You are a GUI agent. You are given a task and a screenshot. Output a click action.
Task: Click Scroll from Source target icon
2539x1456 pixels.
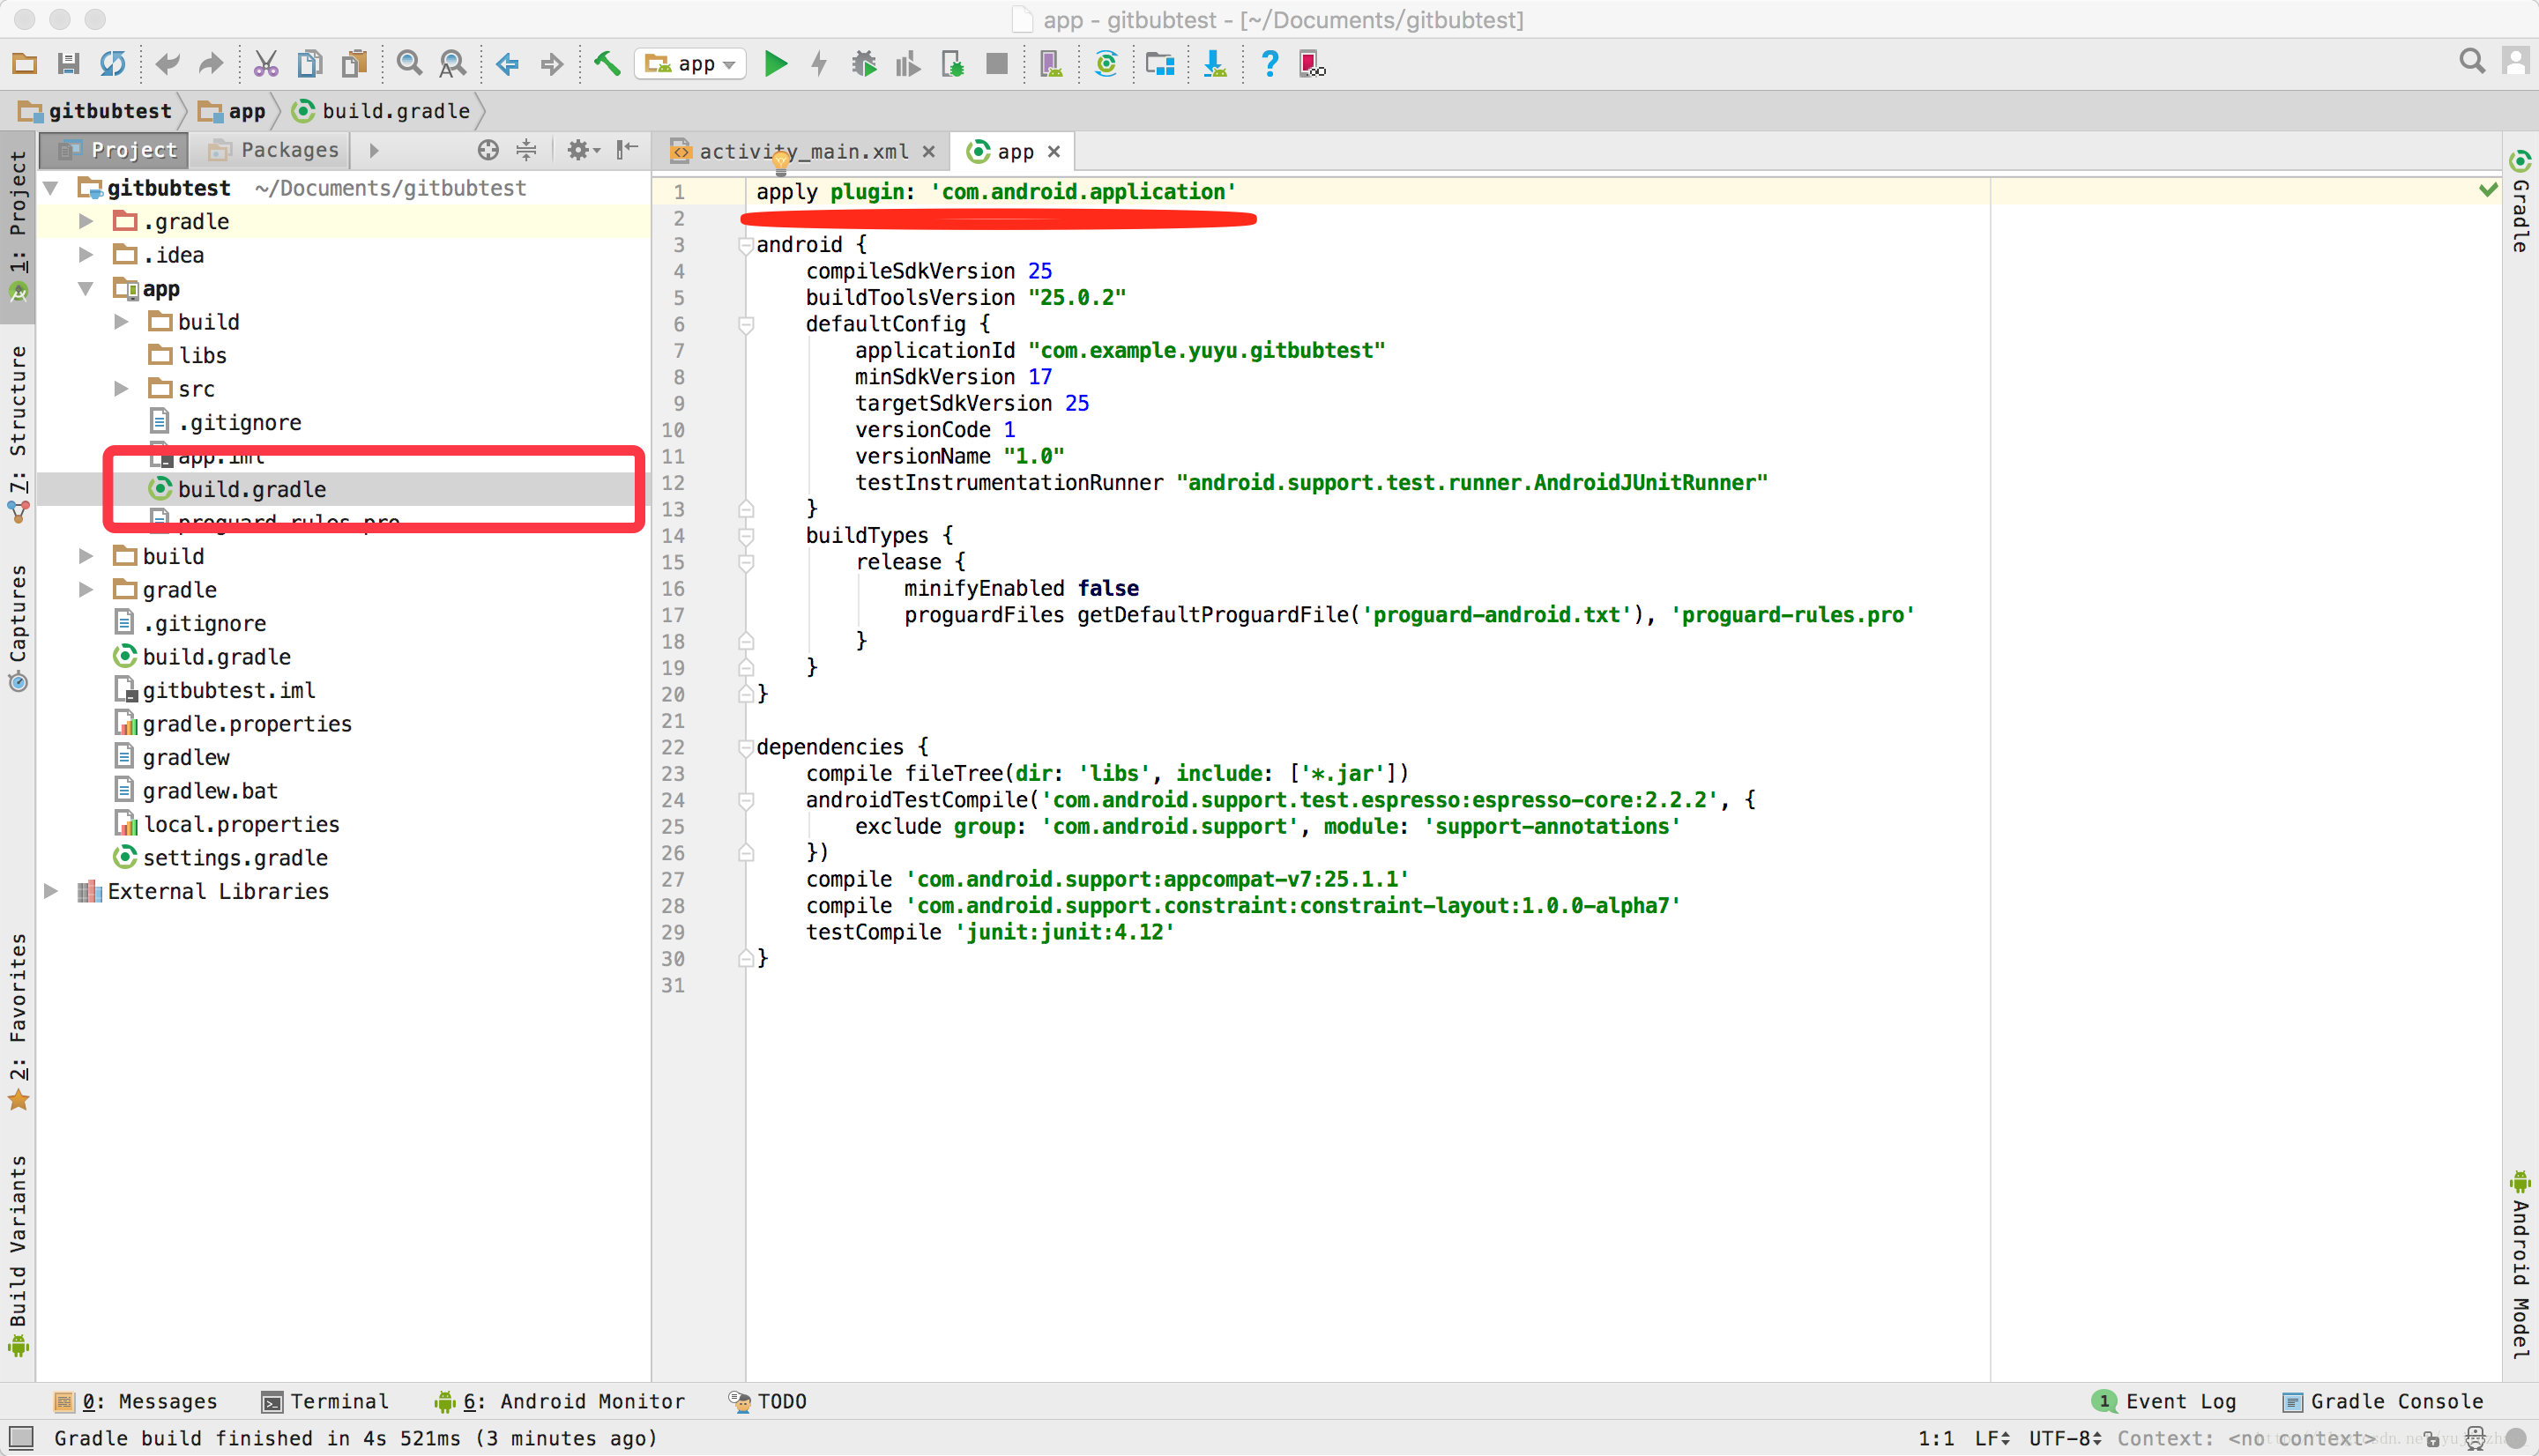coord(488,150)
